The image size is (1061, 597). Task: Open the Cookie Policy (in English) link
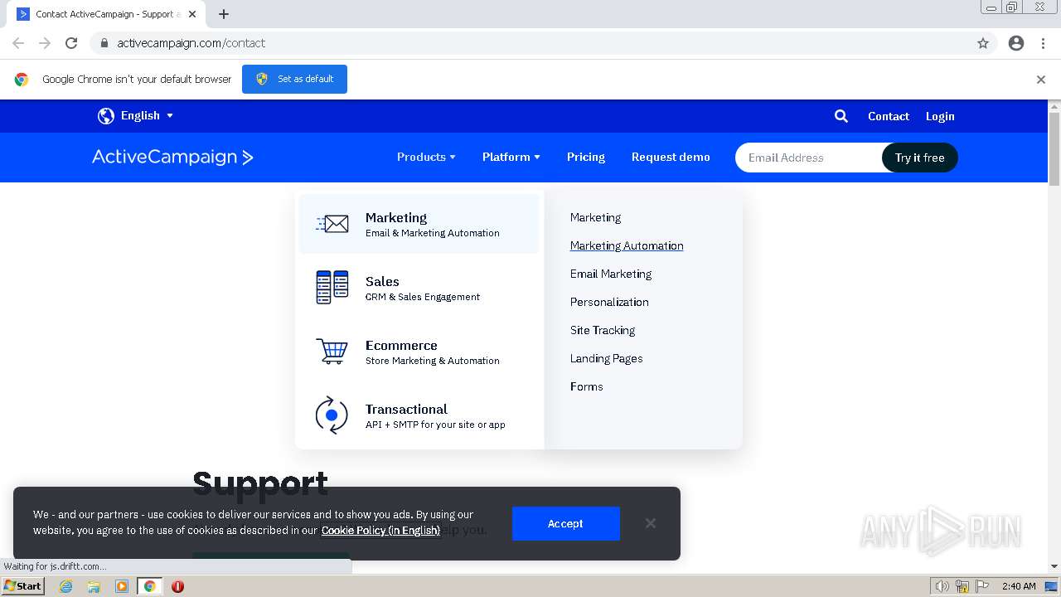380,531
